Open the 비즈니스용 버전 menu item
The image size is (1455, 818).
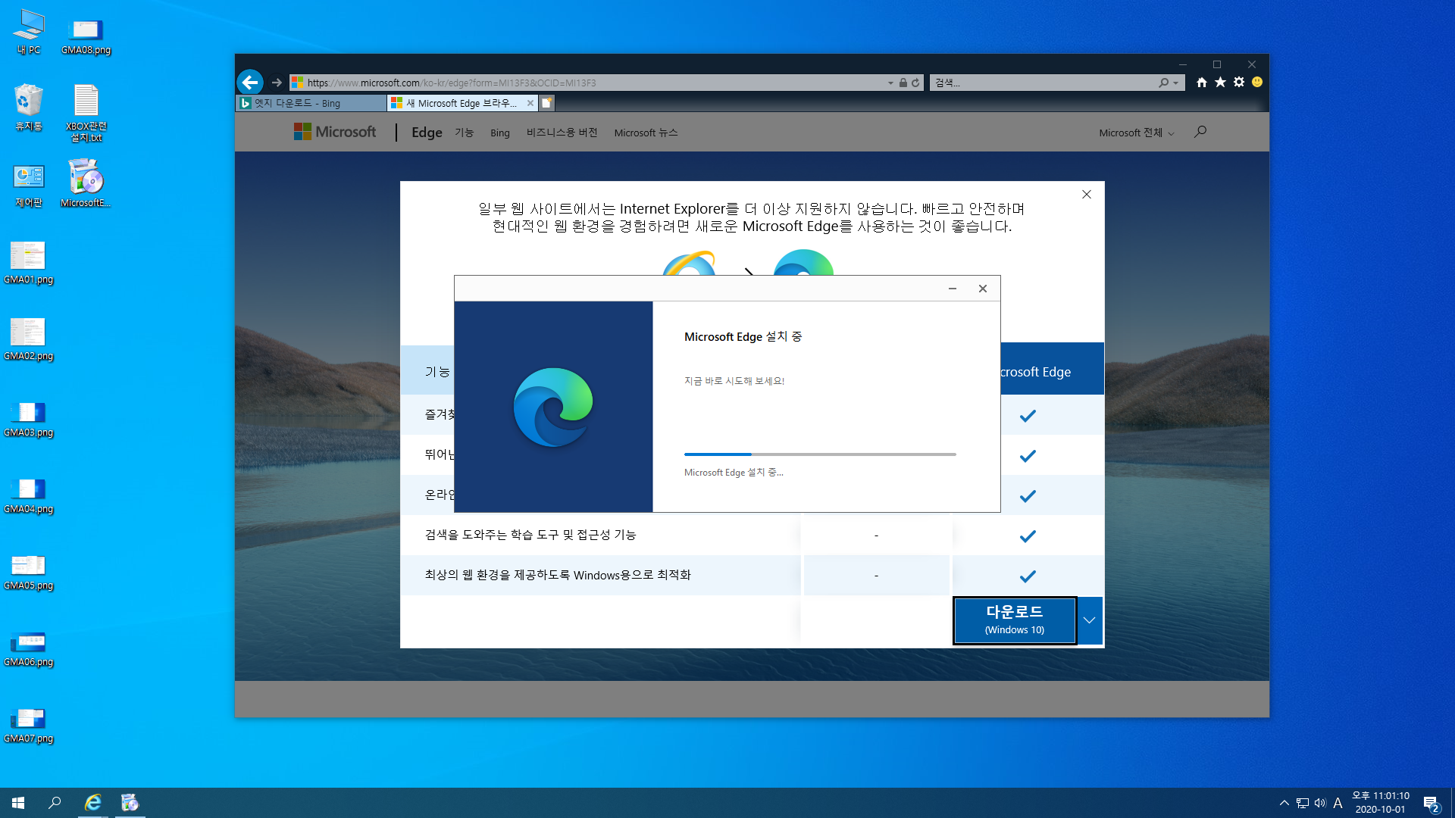562,133
